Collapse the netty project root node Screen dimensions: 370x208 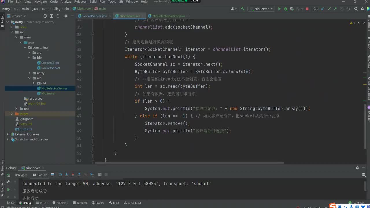8,22
